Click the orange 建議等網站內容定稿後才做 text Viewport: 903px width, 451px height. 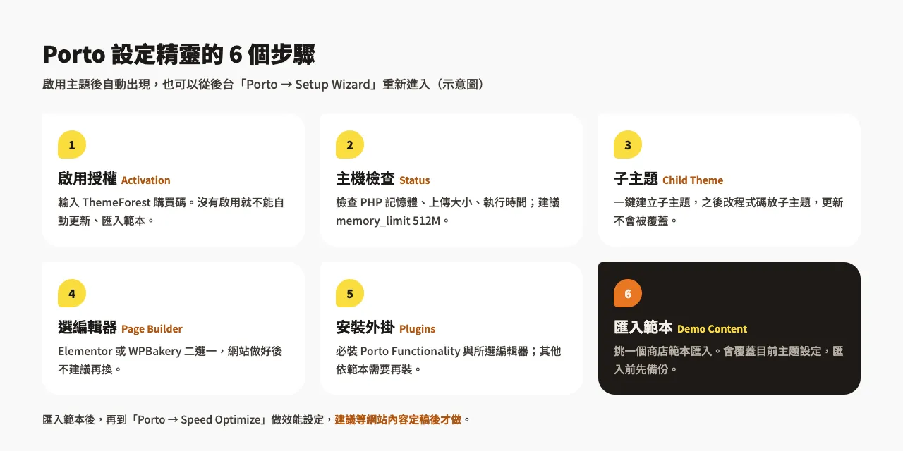pyautogui.click(x=398, y=419)
